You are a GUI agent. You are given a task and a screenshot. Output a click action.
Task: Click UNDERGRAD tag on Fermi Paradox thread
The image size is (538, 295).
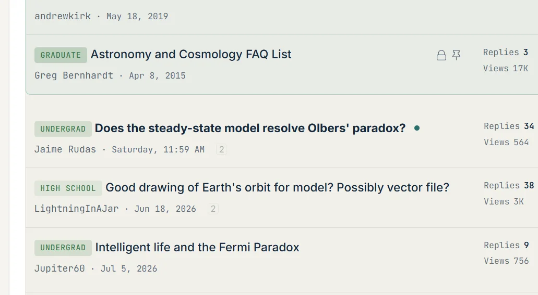tap(63, 248)
